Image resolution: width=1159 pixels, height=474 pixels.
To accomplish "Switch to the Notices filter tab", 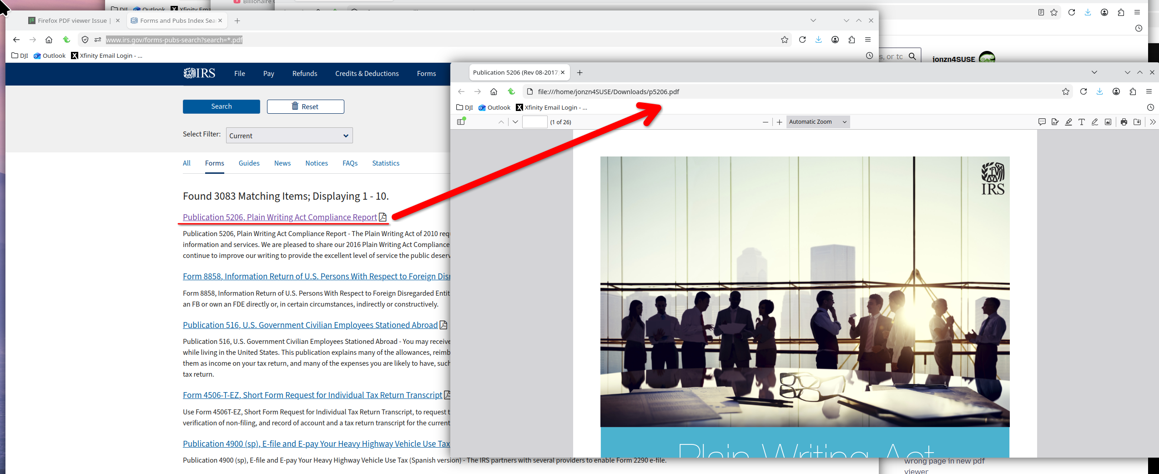I will click(317, 163).
